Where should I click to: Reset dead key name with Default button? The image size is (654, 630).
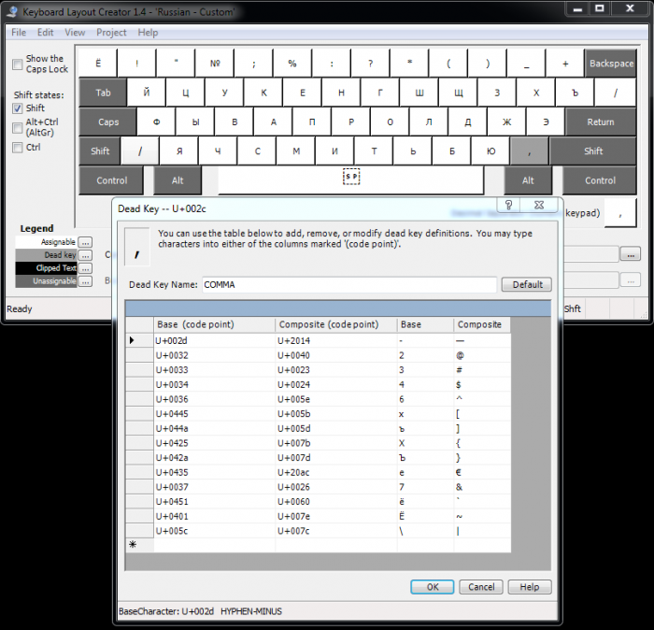(x=527, y=284)
